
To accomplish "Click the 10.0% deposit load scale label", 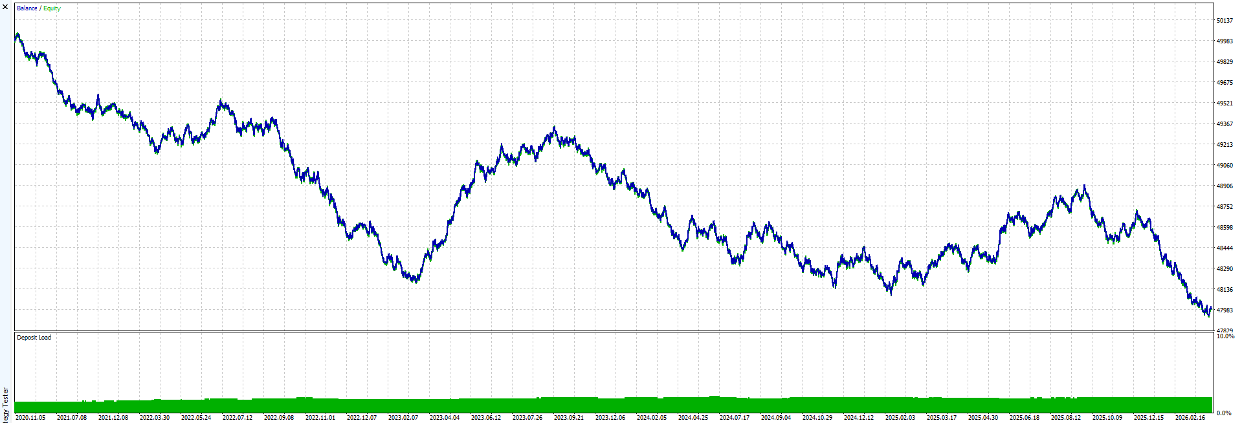I will 1225,336.
